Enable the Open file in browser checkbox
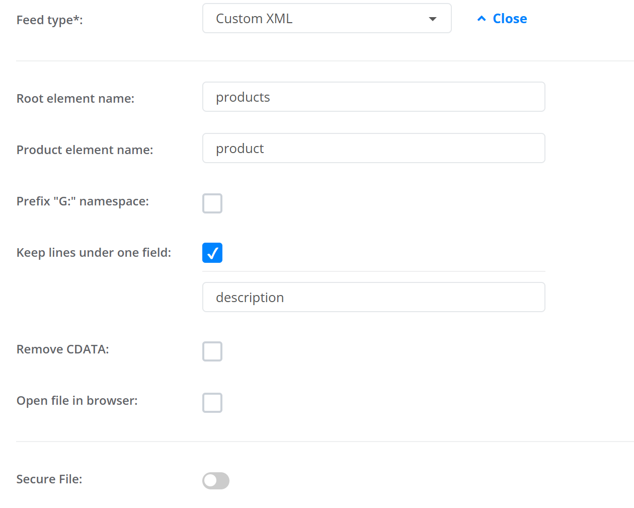This screenshot has height=508, width=634. (212, 403)
